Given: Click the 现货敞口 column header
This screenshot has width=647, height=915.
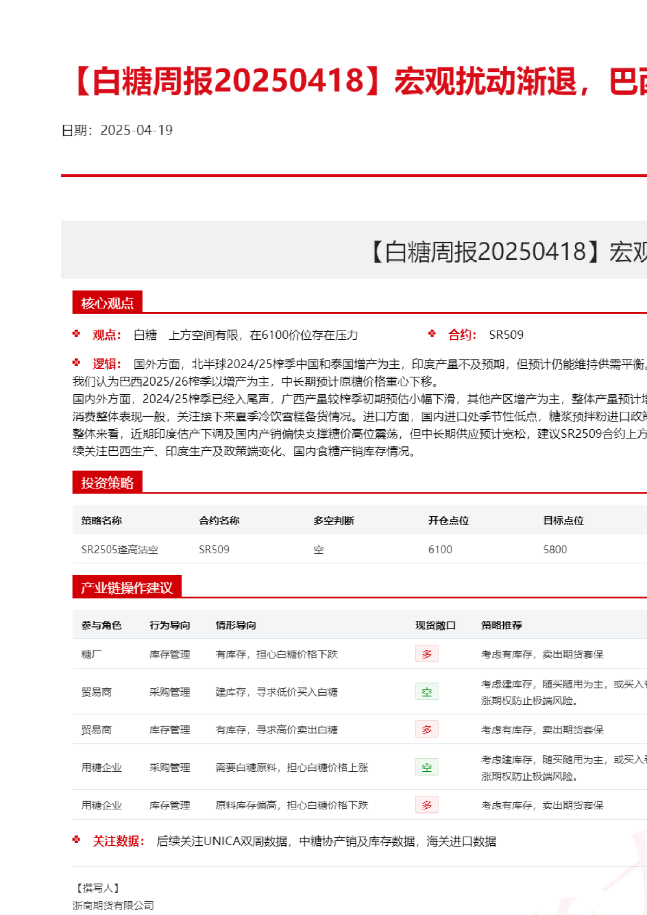Looking at the screenshot, I should tap(435, 625).
